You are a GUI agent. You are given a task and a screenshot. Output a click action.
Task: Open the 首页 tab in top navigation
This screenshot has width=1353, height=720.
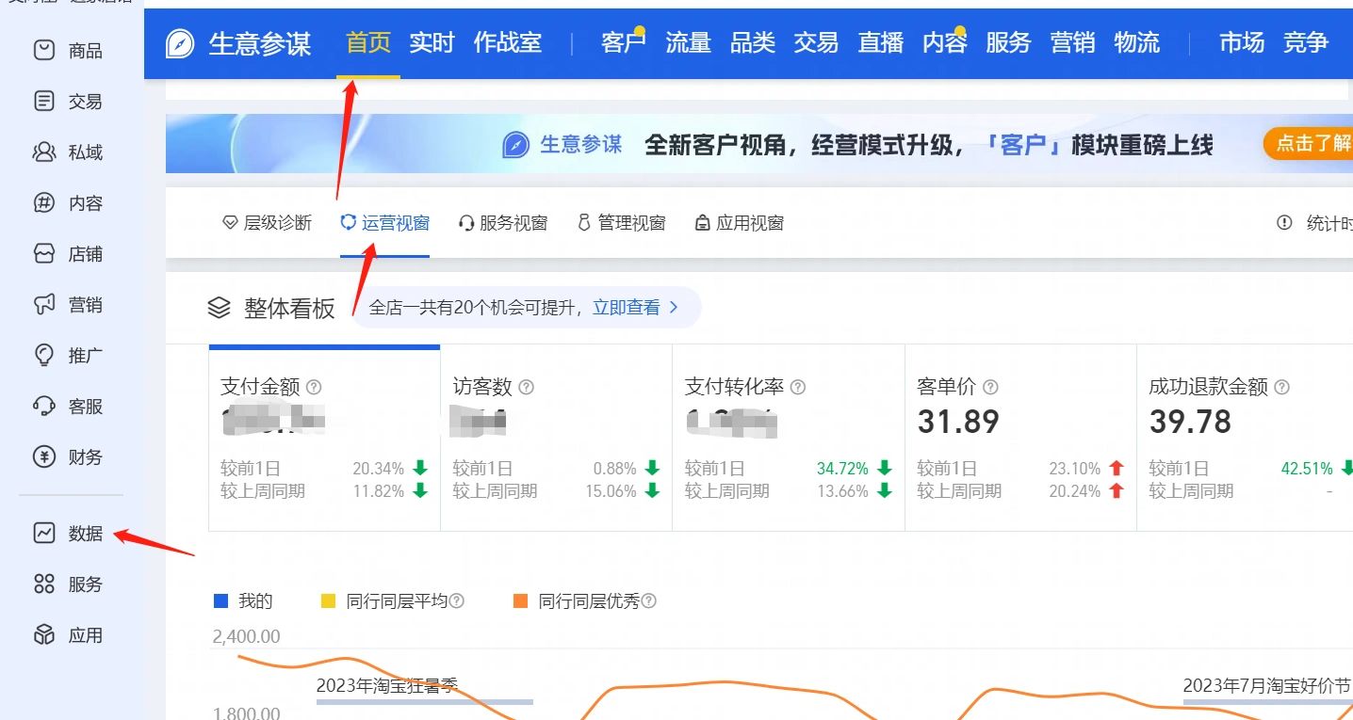[x=368, y=42]
